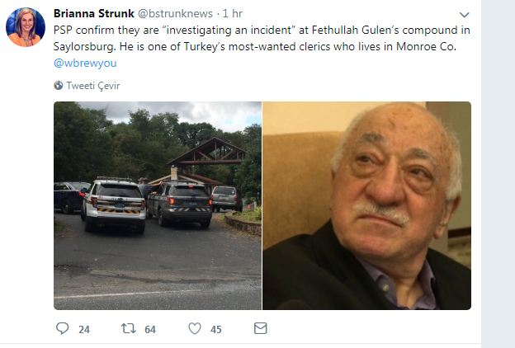Click the gray page margin beside the tweet

[498, 174]
